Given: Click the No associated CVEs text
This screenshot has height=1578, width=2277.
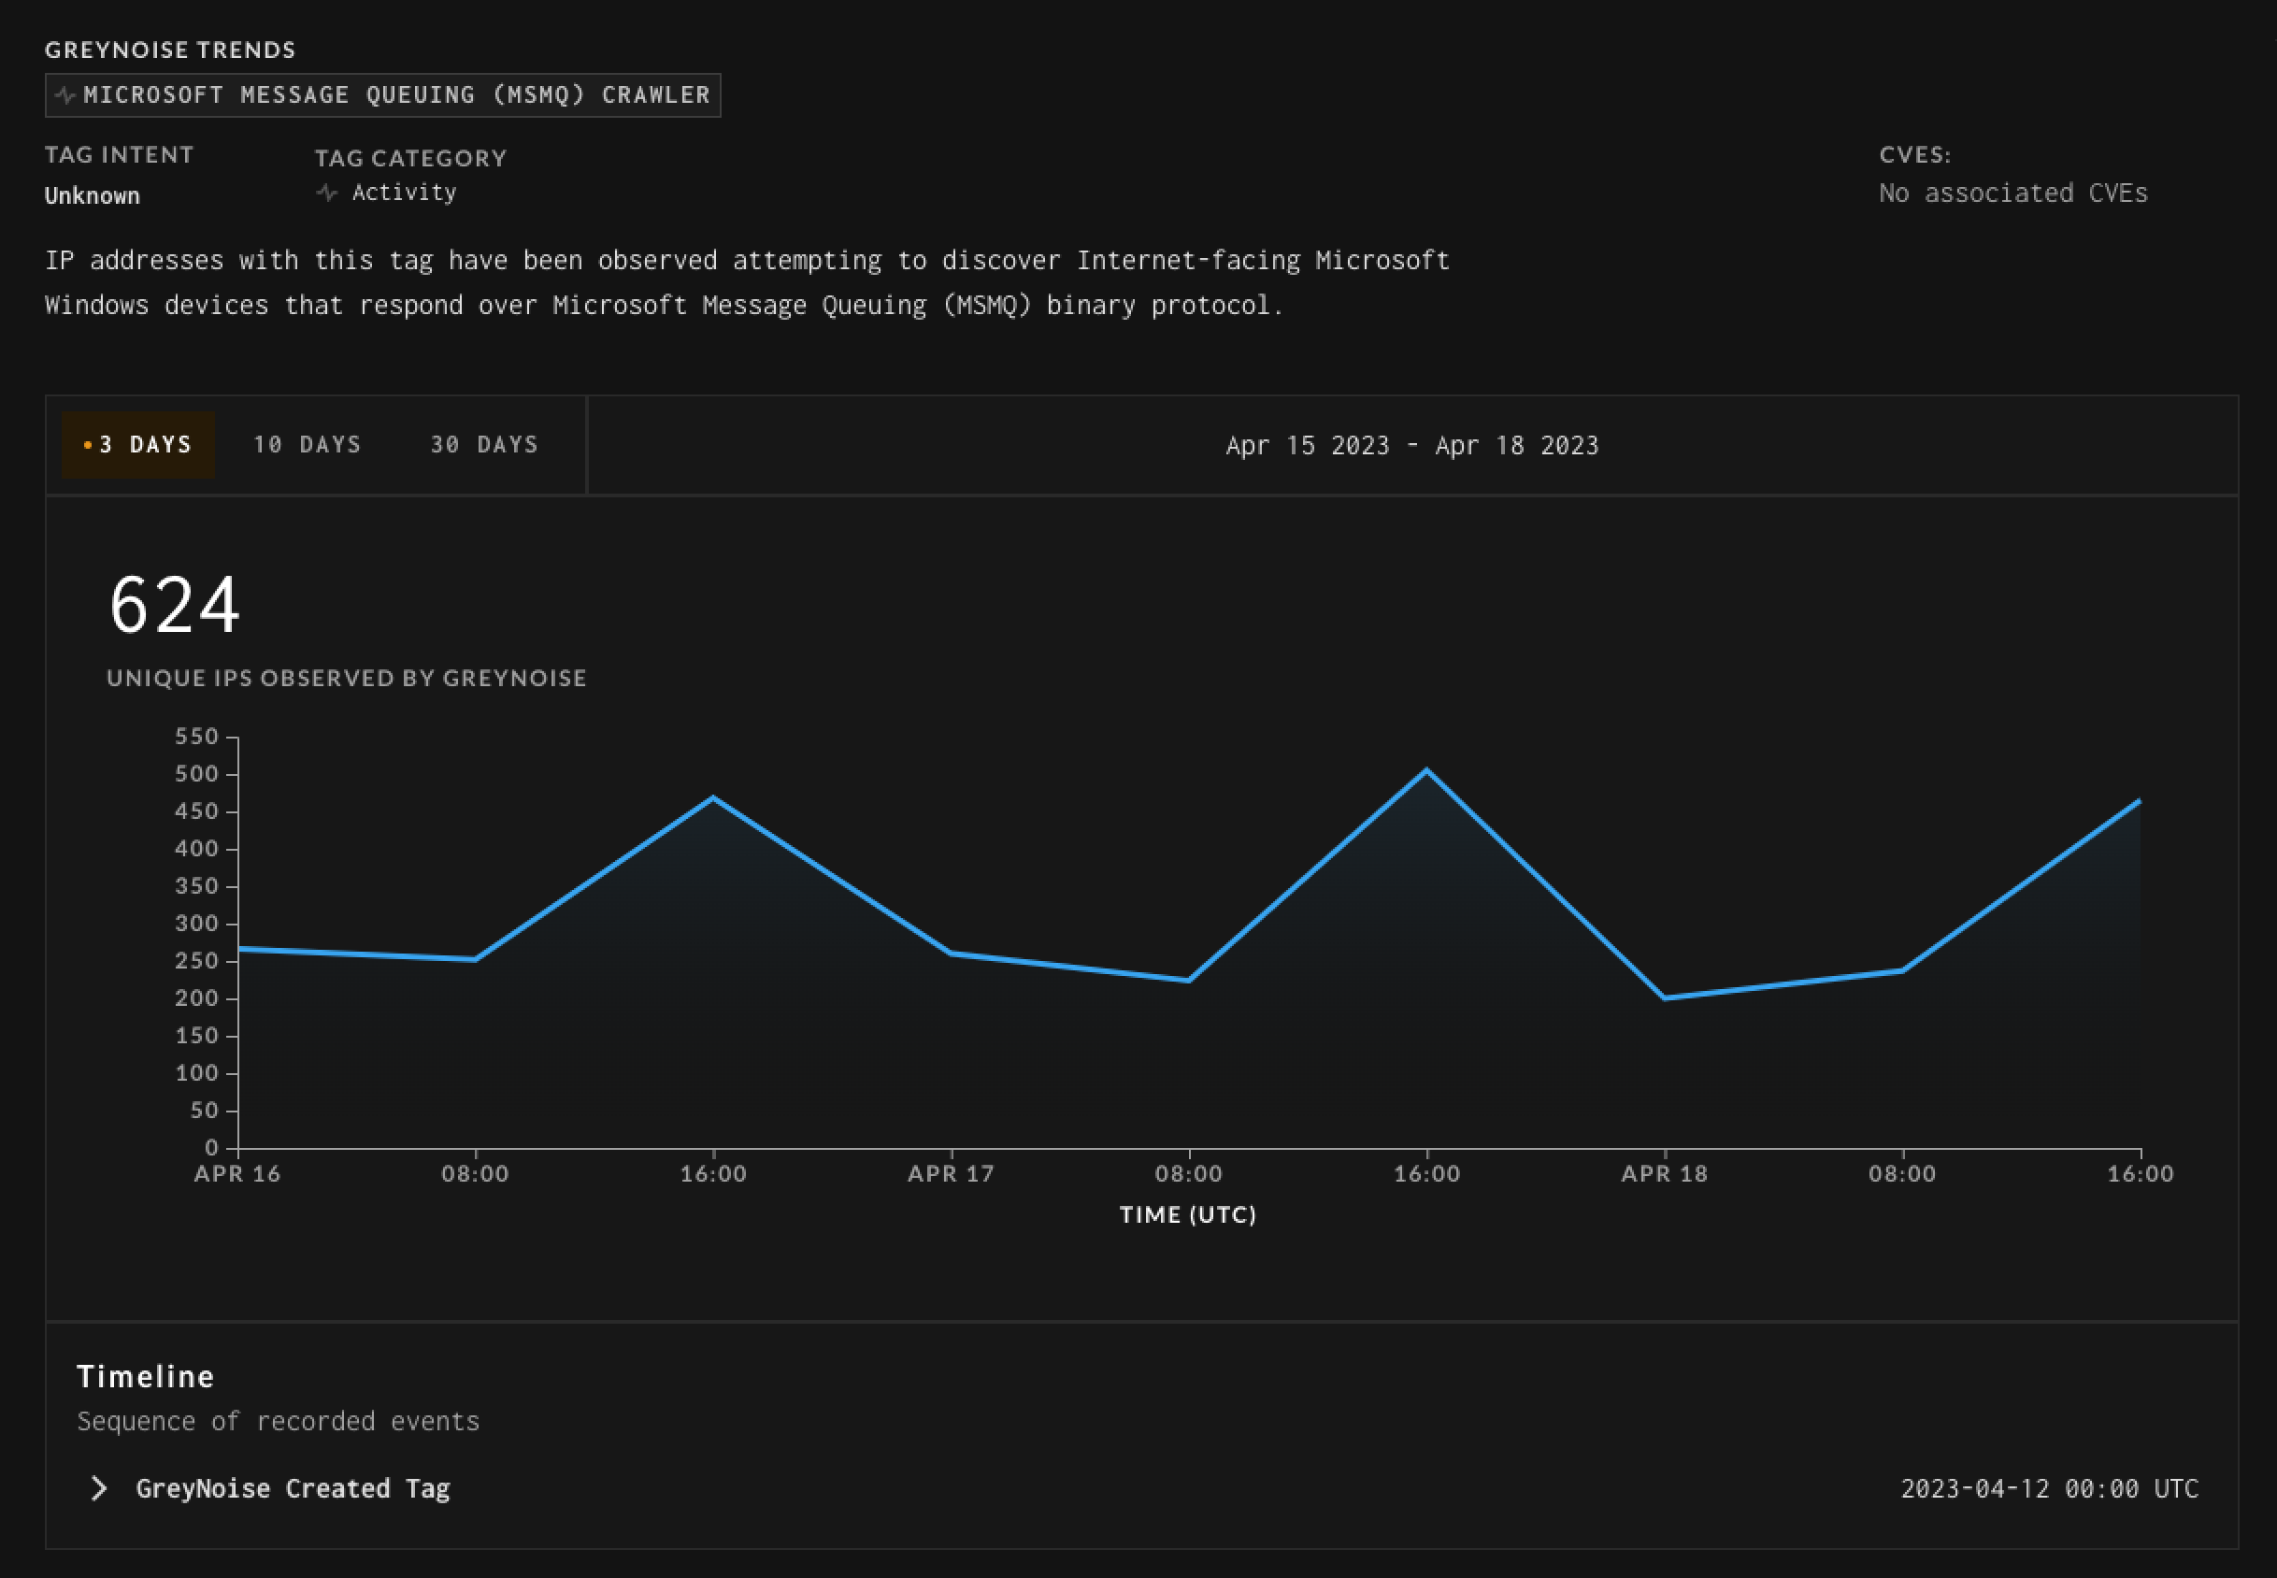Looking at the screenshot, I should 2013,193.
